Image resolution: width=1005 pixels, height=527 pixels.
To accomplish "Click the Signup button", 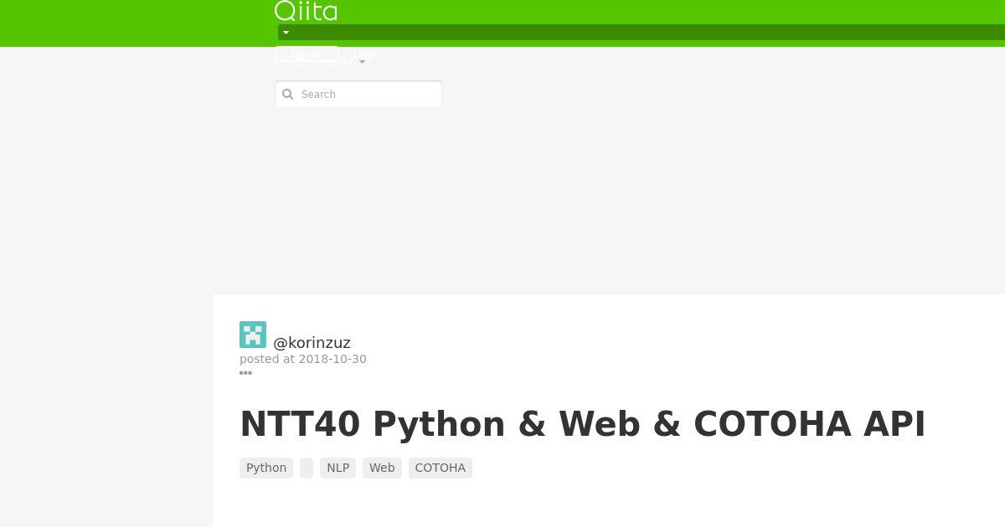I will click(x=307, y=54).
